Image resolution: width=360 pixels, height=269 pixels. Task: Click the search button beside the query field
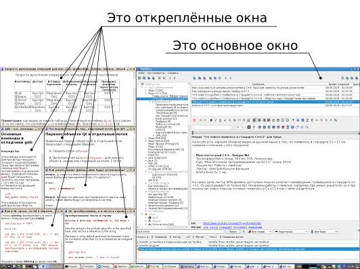pyautogui.click(x=233, y=232)
